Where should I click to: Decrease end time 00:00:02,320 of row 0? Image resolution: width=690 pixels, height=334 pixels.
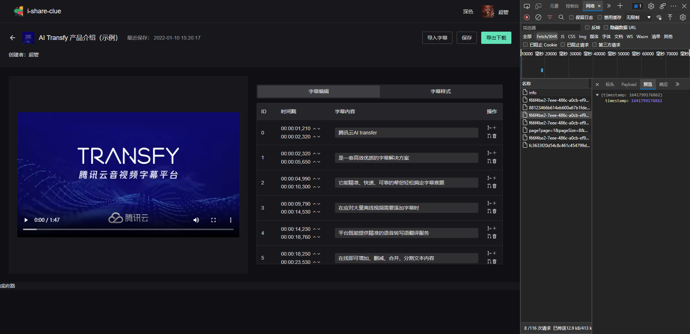[x=319, y=137]
